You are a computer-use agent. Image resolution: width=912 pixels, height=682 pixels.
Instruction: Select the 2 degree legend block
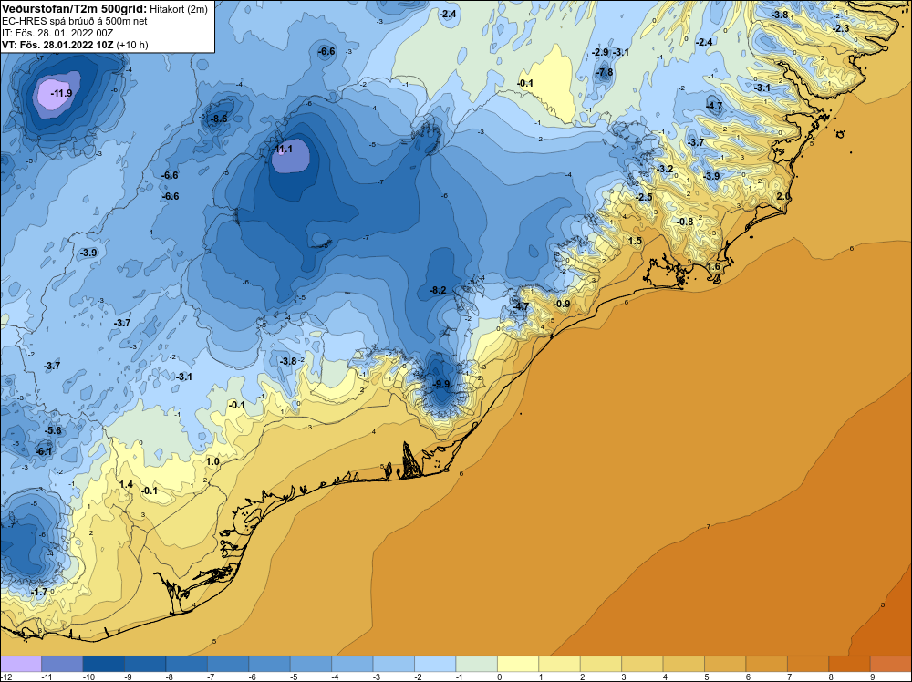[601, 664]
